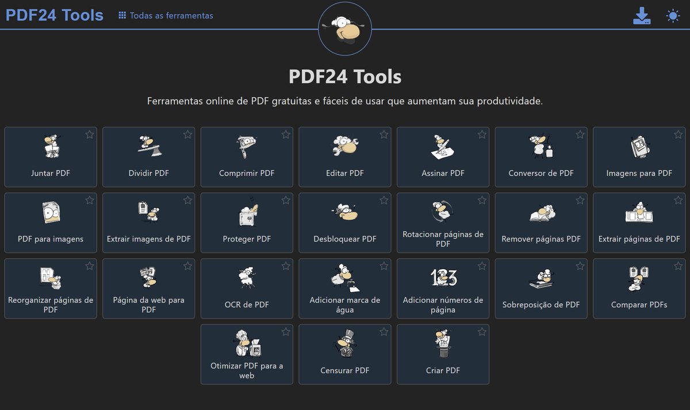
Task: Mark Comprimir PDF as favorite
Action: click(286, 135)
